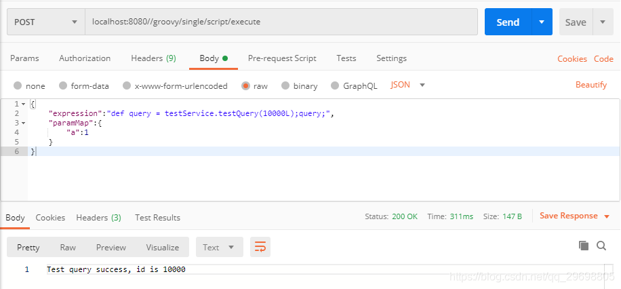Open the response Headers (3) tab
This screenshot has width=621, height=289.
pos(98,217)
